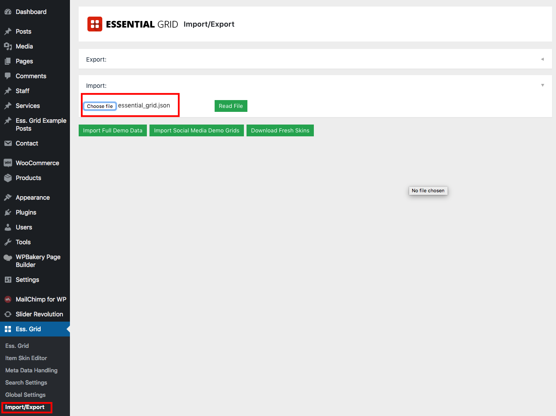Expand the Export section arrow
The height and width of the screenshot is (416, 556).
(x=542, y=59)
